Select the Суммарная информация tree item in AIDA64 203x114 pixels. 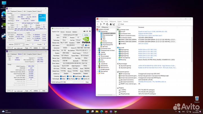point(108,33)
